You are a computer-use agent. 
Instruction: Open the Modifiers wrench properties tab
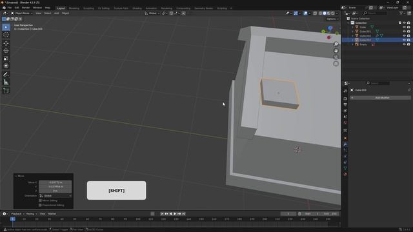(345, 144)
